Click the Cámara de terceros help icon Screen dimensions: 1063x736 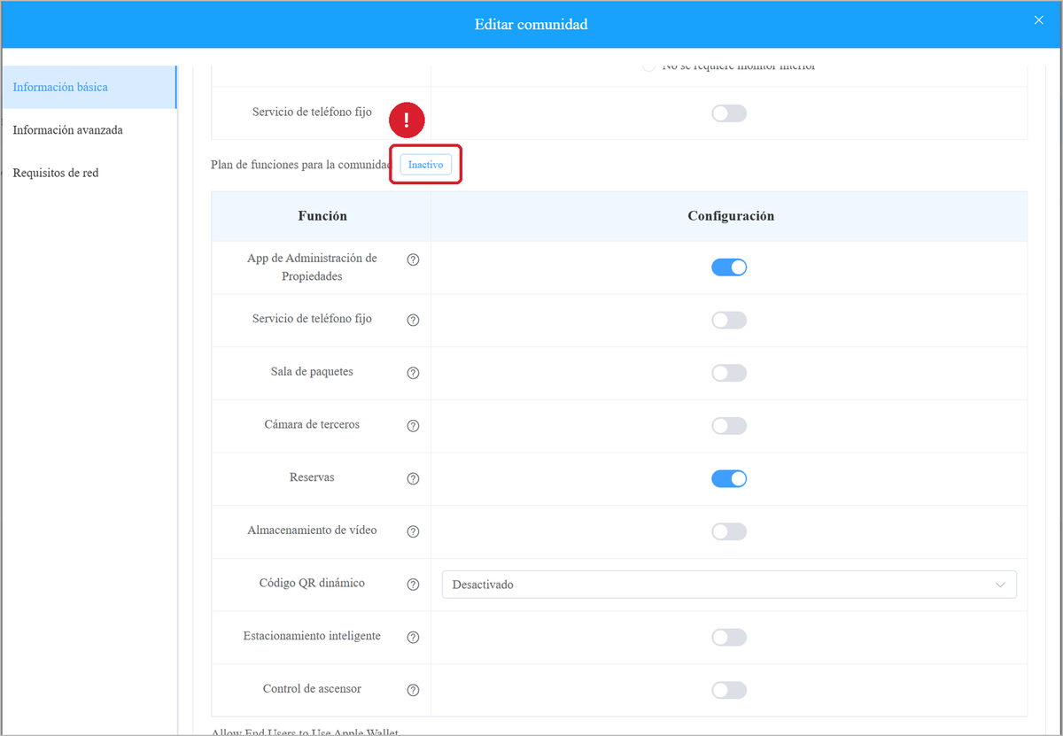413,426
